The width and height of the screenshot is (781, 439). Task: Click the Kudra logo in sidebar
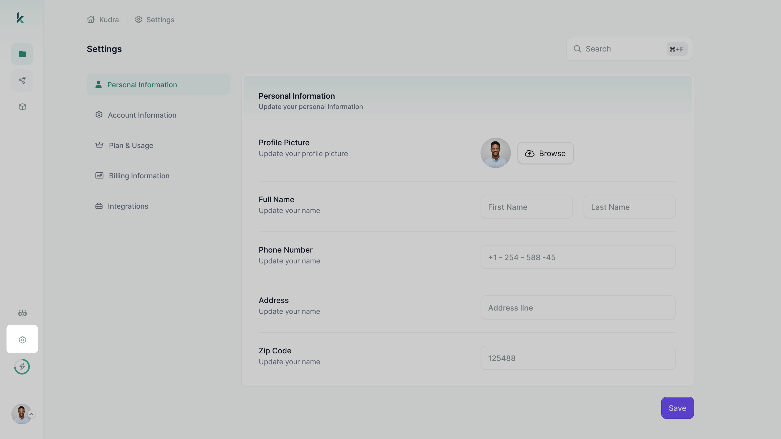(x=20, y=18)
